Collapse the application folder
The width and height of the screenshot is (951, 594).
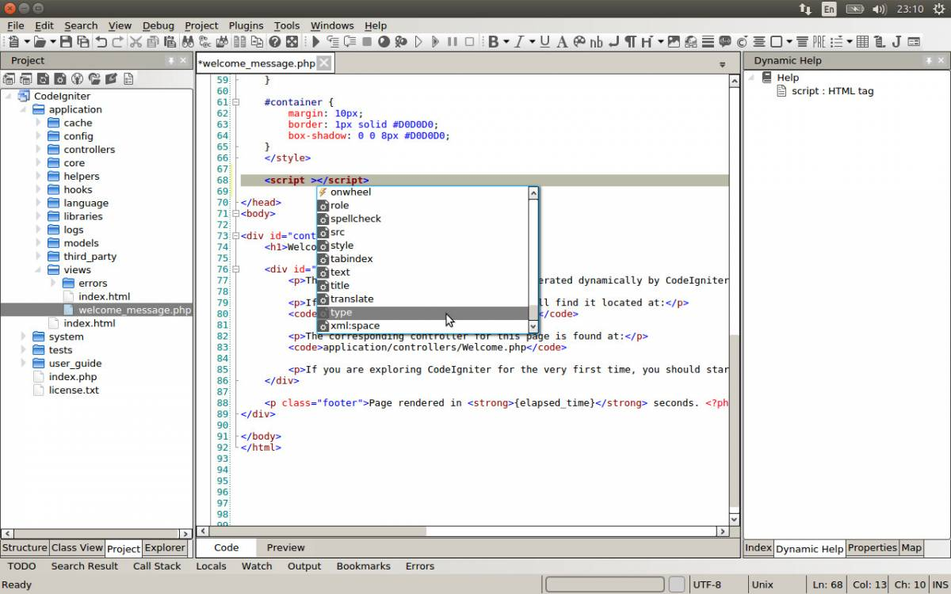[x=23, y=109]
